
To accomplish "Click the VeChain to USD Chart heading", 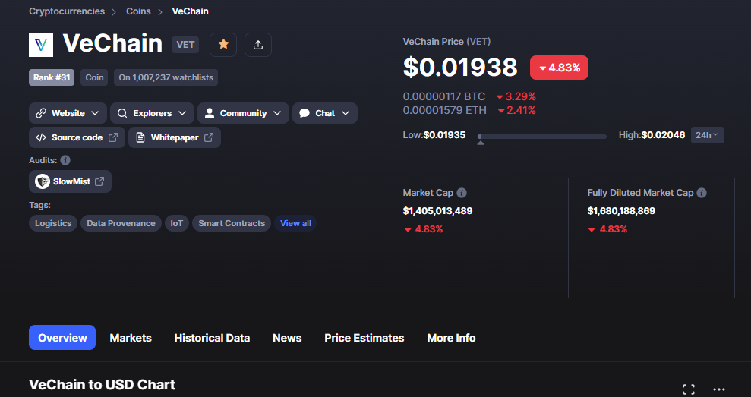I will click(x=102, y=385).
